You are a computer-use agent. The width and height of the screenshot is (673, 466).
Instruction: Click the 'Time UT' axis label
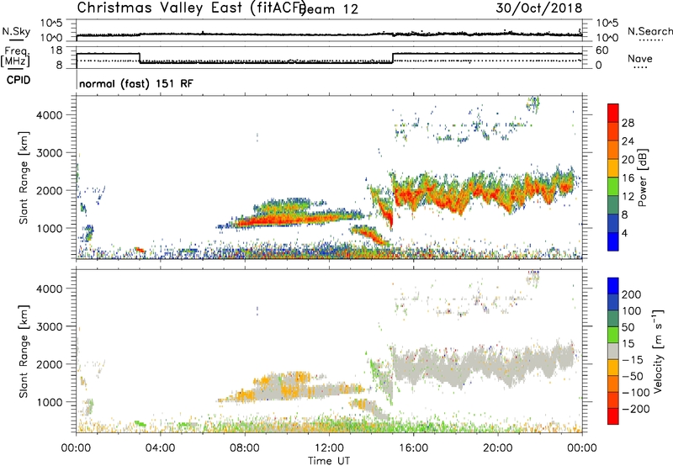pyautogui.click(x=329, y=461)
